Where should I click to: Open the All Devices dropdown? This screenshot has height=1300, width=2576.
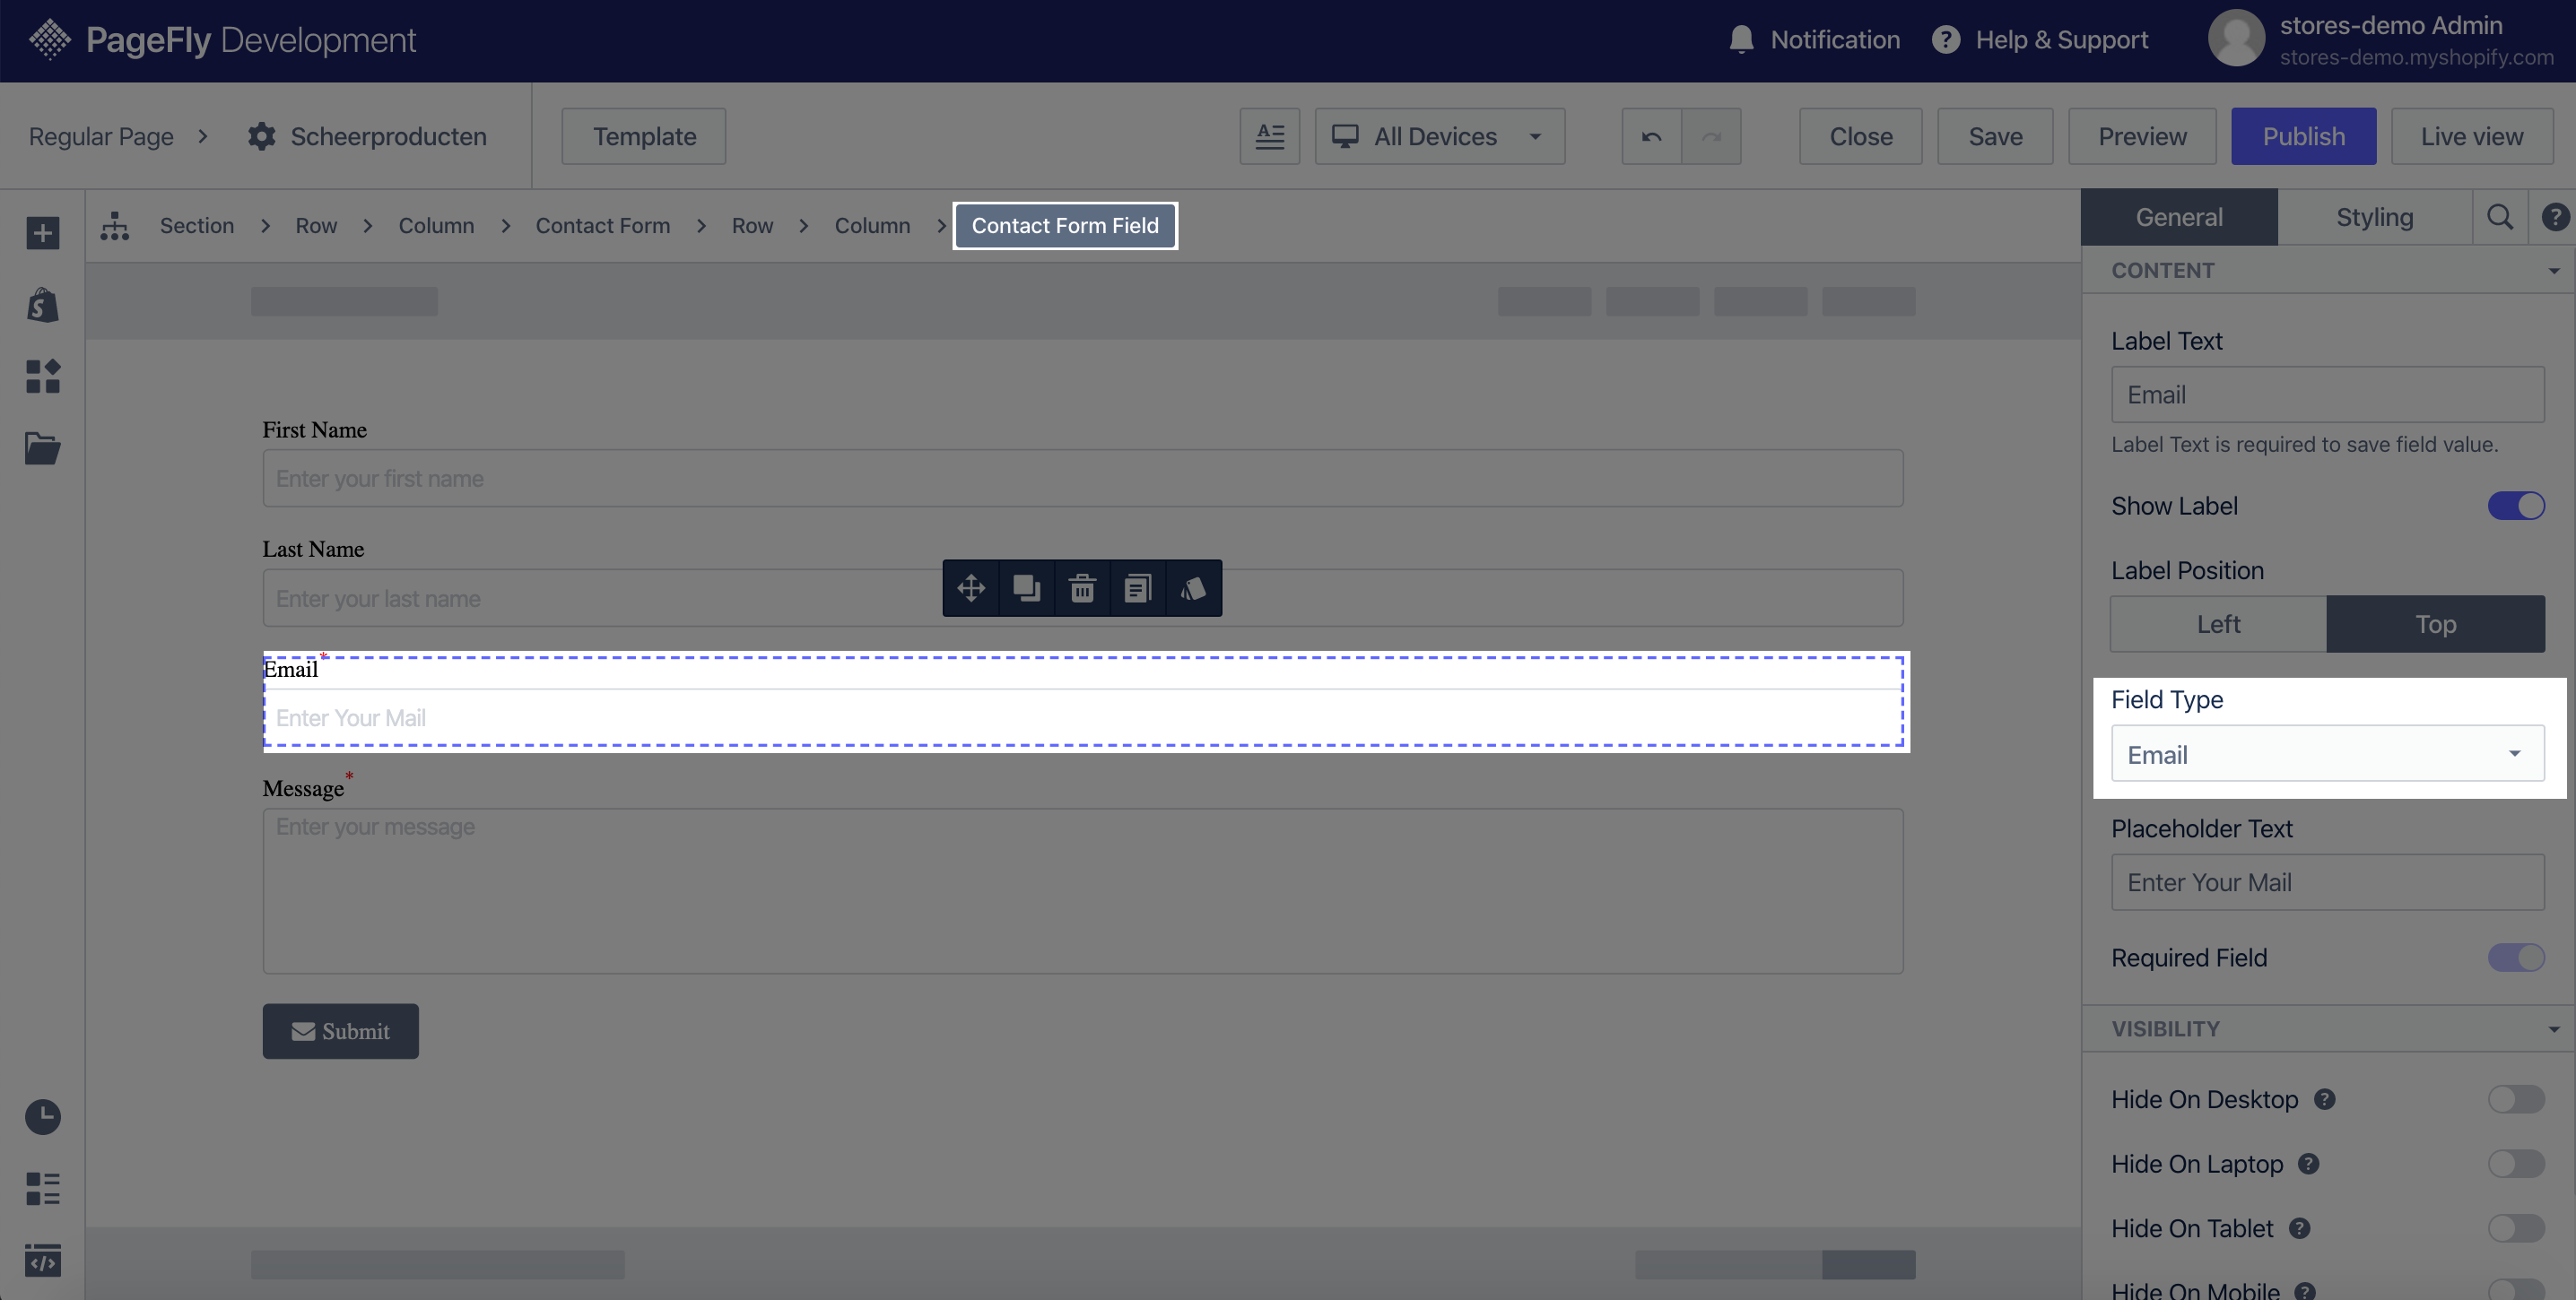click(x=1439, y=136)
